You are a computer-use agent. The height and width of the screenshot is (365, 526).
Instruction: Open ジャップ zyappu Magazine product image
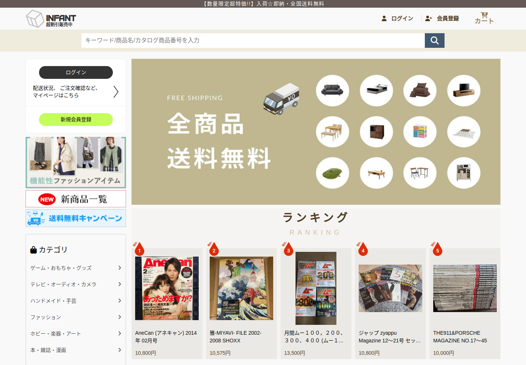390,288
